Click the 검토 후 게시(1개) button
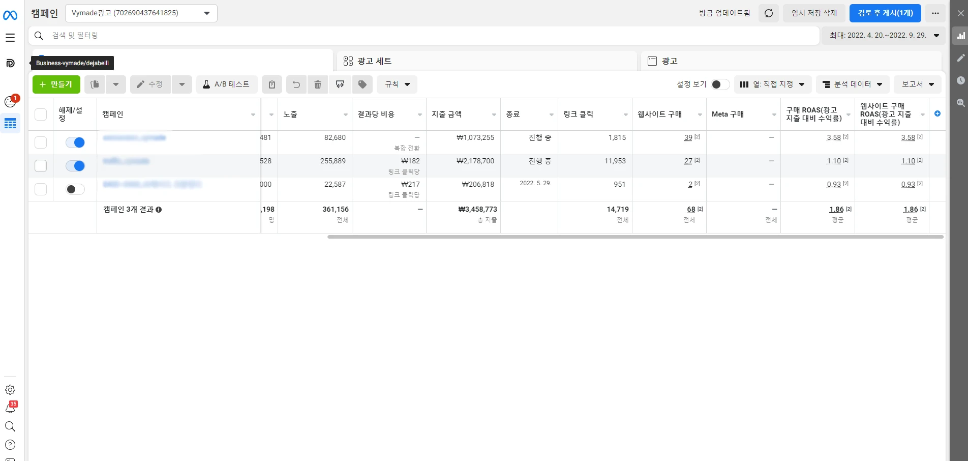The image size is (968, 461). 885,13
